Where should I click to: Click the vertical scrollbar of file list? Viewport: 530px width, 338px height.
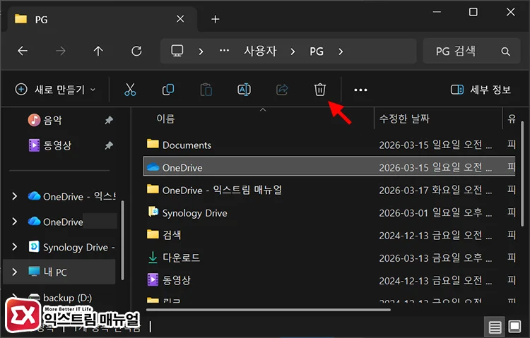[x=522, y=174]
